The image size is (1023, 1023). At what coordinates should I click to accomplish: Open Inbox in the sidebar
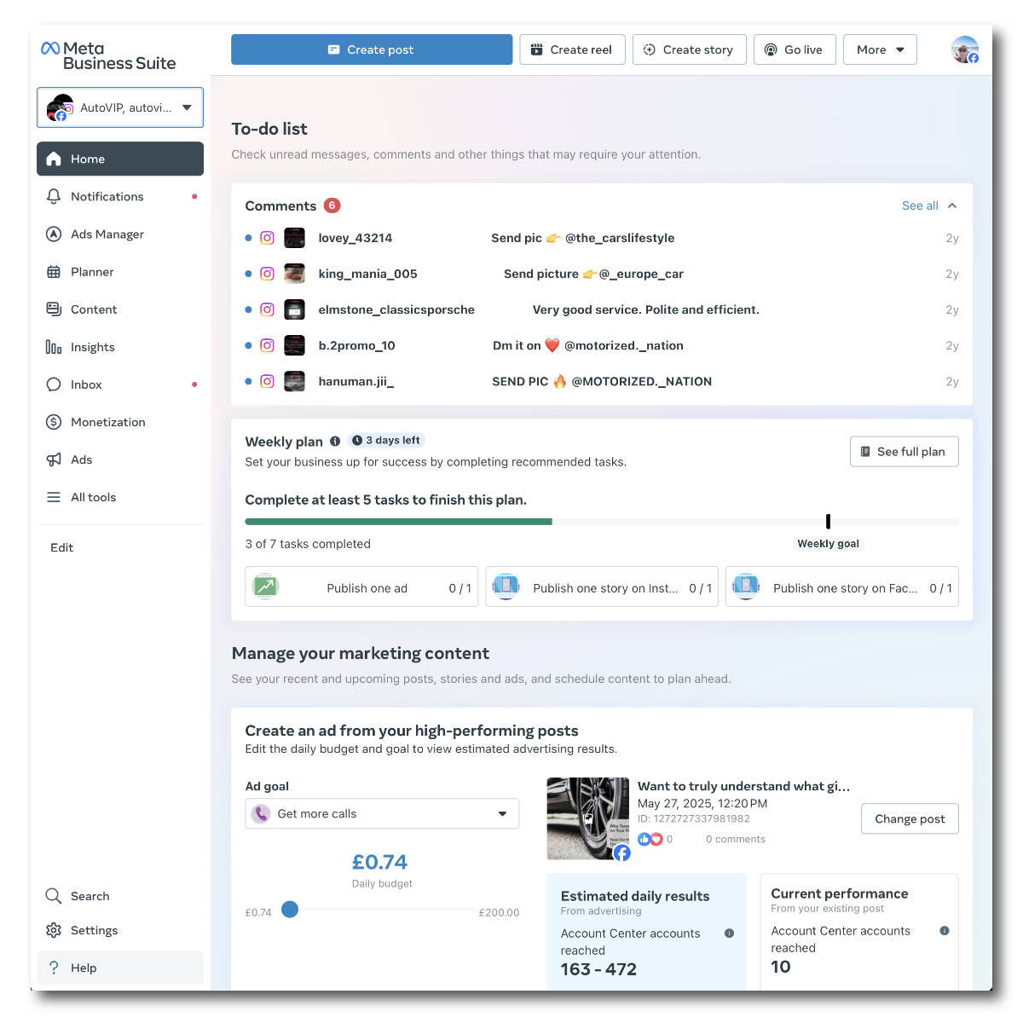[120, 384]
